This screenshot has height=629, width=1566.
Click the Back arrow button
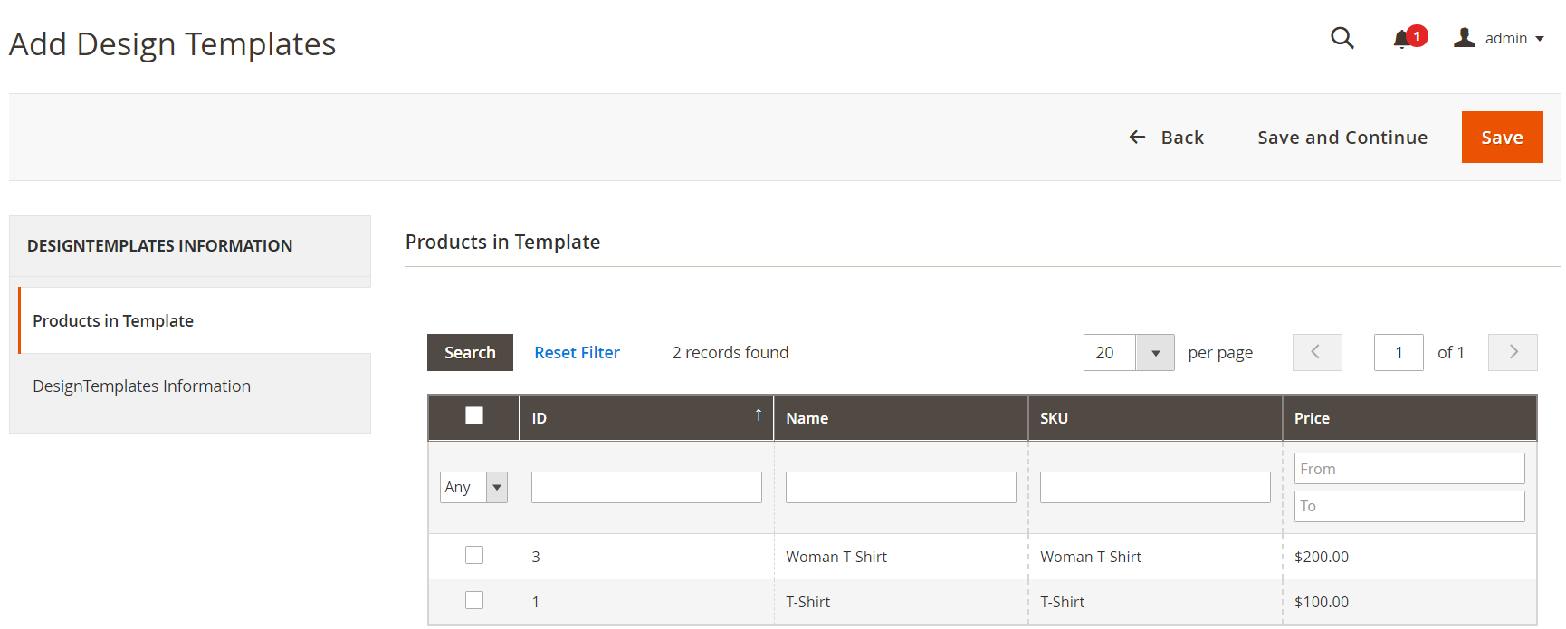pyautogui.click(x=1166, y=138)
